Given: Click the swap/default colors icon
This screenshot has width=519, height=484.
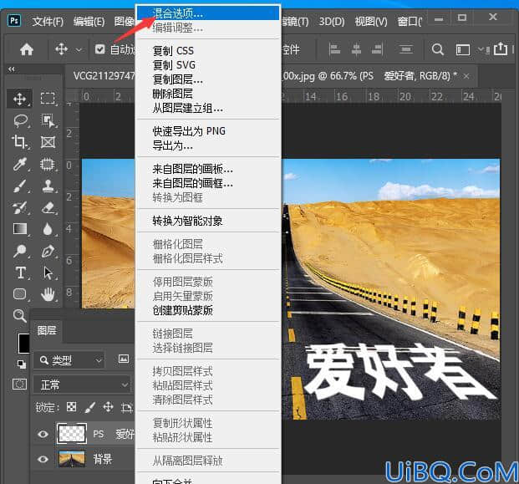Looking at the screenshot, I should (22, 364).
